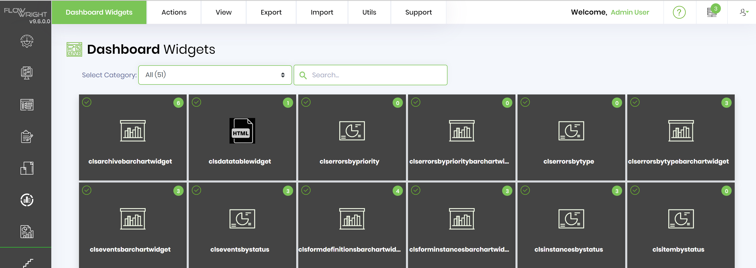Open the Dashboard Widgets page icon
The height and width of the screenshot is (268, 756).
point(74,49)
